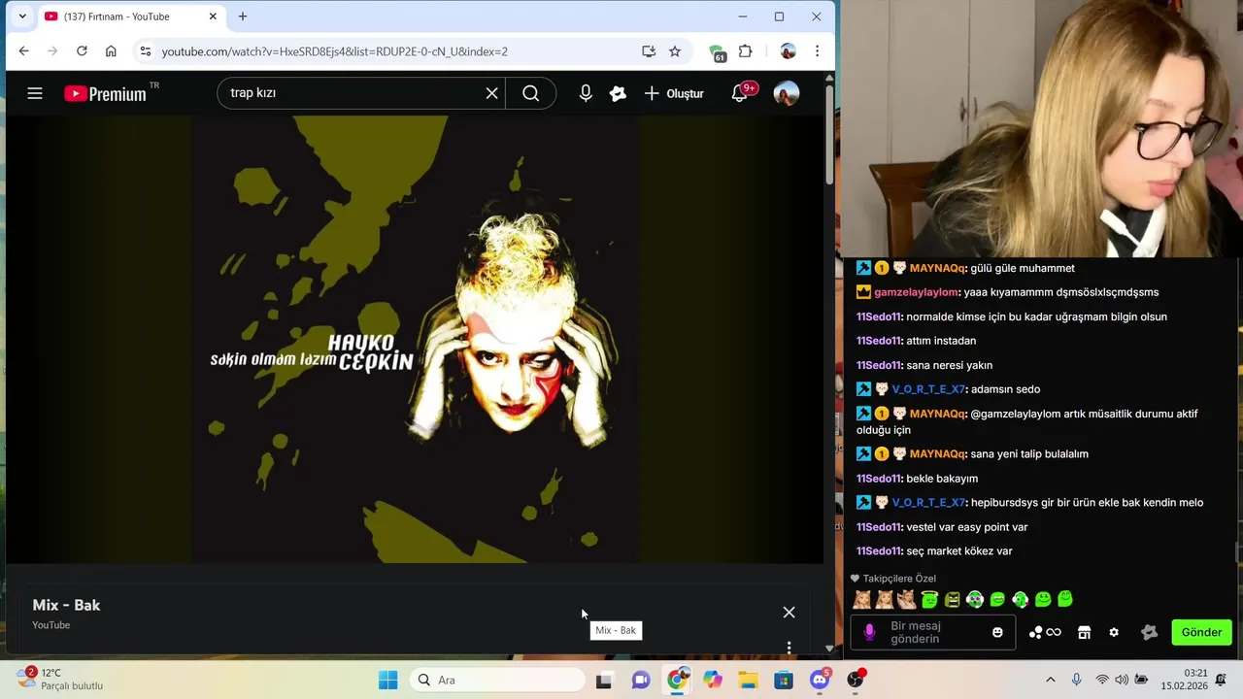Click the address bar URL
Viewport: 1243px width, 699px height.
[335, 51]
